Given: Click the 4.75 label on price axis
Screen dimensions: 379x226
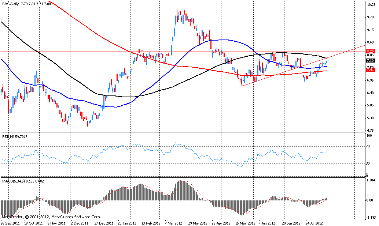Looking at the screenshot, I should coord(370,130).
